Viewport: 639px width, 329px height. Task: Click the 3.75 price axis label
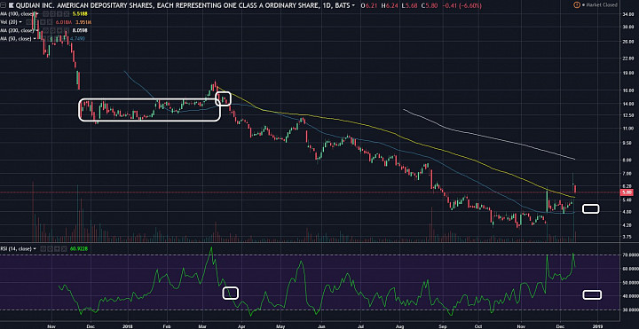628,236
